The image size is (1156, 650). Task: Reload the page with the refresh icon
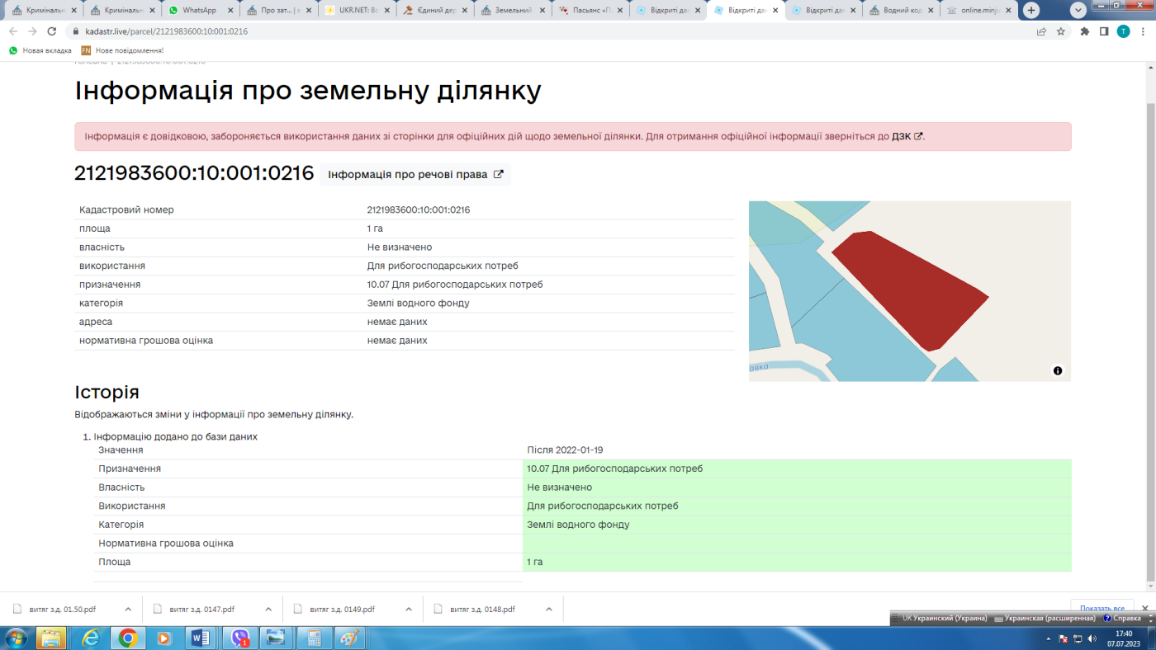(x=52, y=31)
